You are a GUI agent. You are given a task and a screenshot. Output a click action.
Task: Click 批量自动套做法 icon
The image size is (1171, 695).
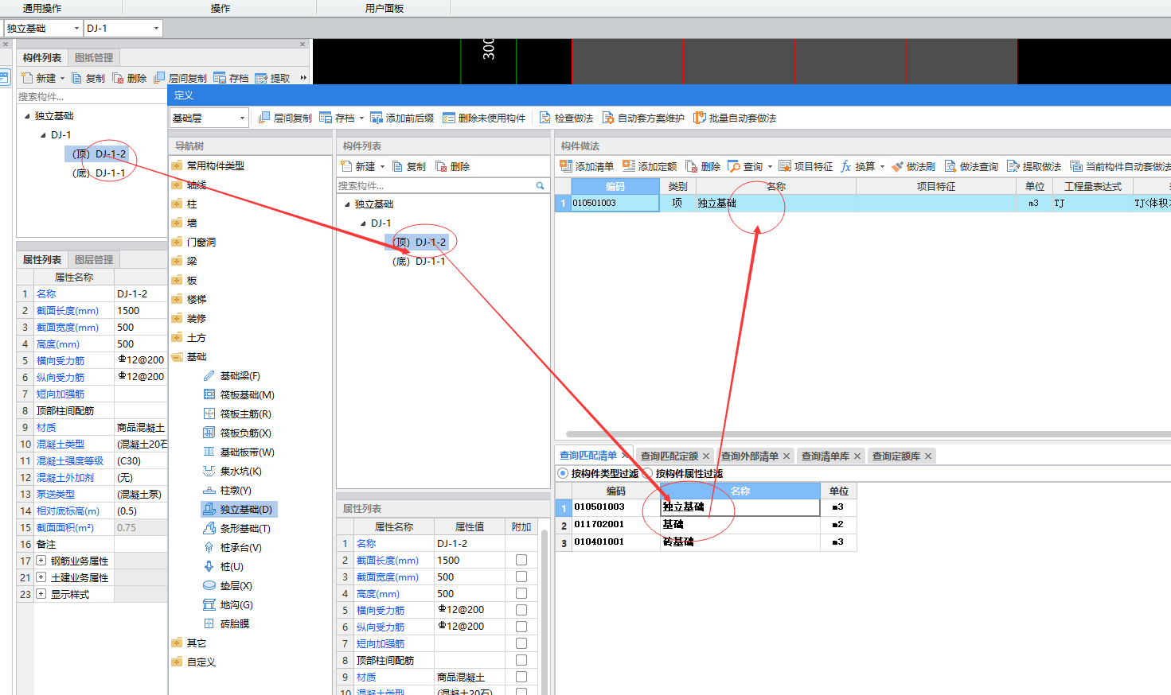700,118
